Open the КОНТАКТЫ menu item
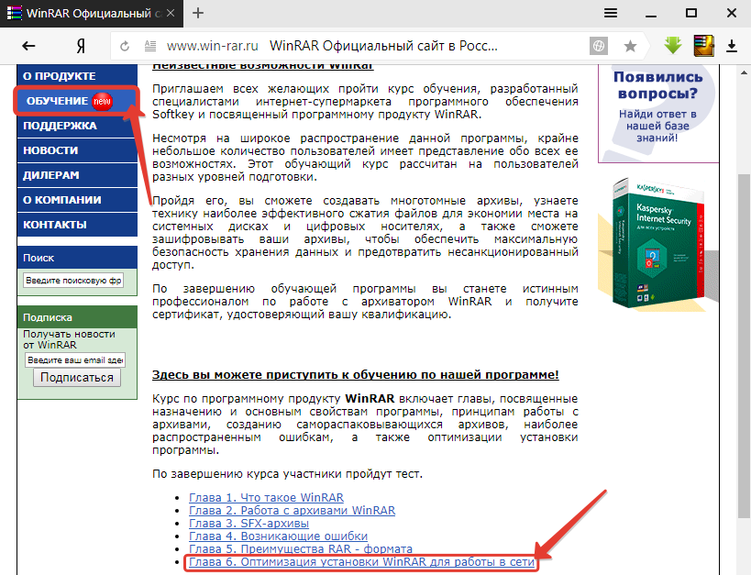Screen dimensions: 751x575 [x=77, y=225]
